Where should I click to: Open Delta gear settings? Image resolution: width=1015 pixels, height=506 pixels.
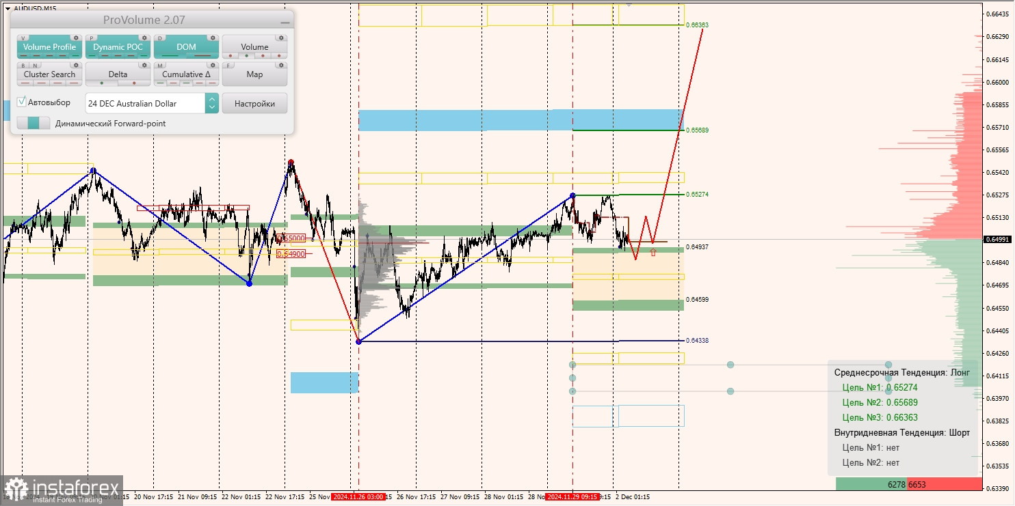[x=144, y=66]
